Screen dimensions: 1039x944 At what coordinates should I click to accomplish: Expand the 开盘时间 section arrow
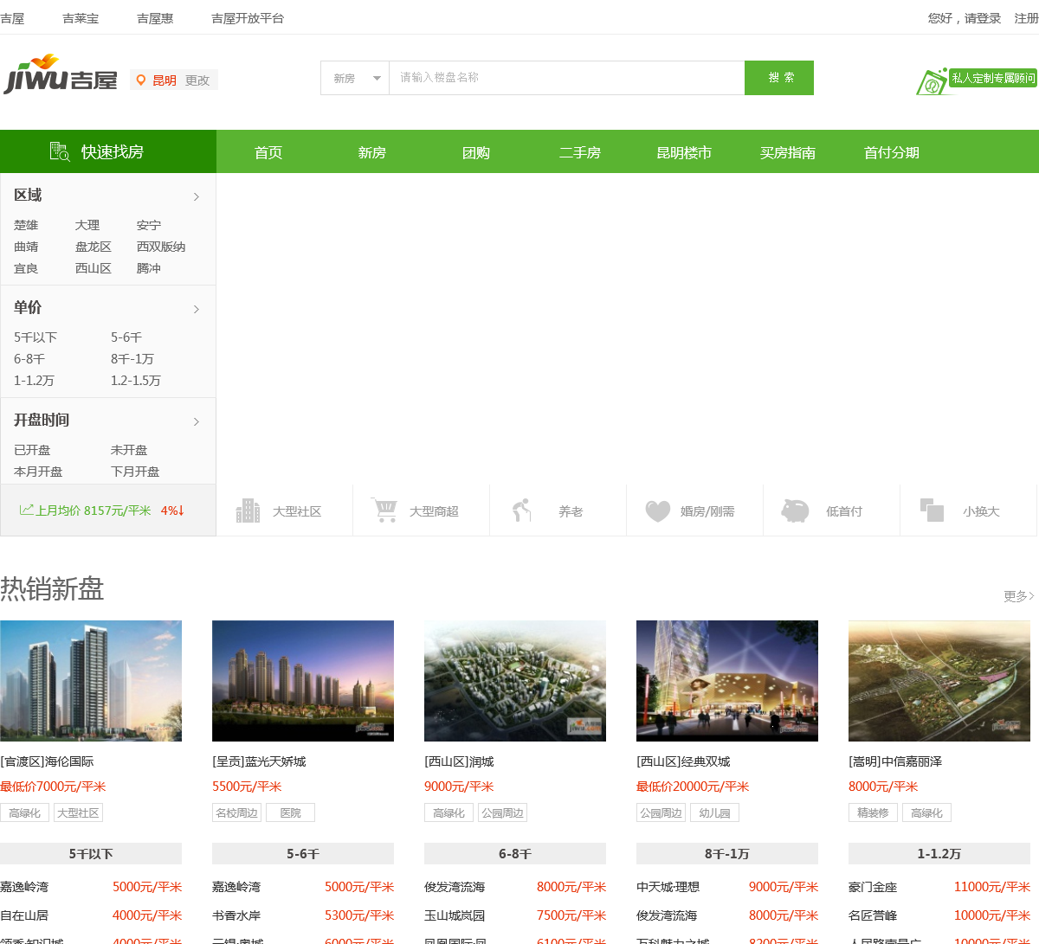(197, 421)
